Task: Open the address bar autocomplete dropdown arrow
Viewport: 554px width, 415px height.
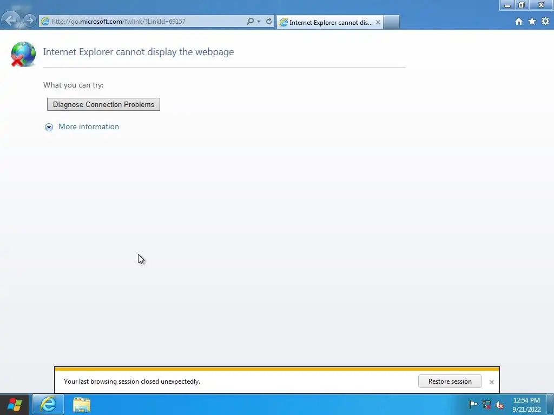Action: [259, 22]
